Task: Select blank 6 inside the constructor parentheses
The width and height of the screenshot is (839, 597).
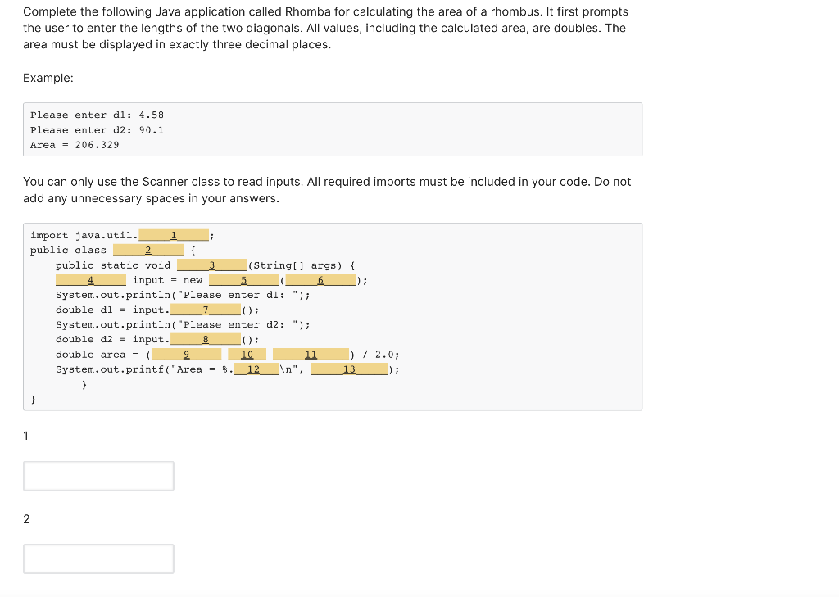Action: click(x=320, y=279)
